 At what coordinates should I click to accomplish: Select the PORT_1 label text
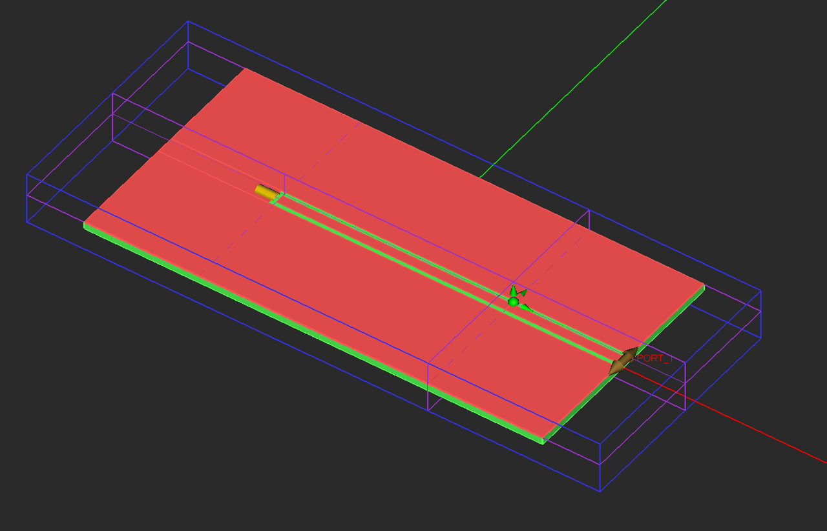(x=653, y=360)
